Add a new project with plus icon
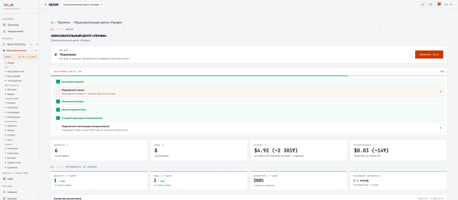 click(x=37, y=44)
